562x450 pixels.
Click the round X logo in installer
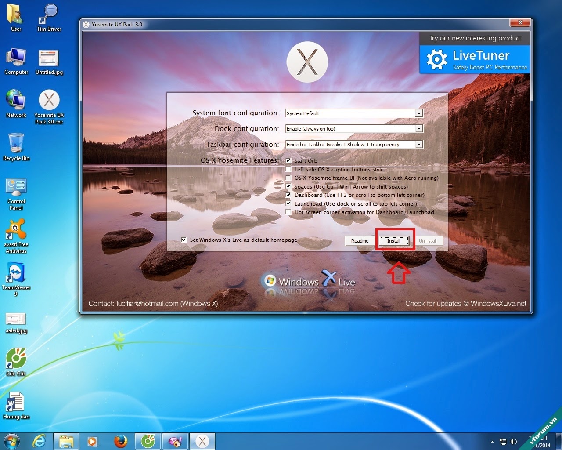[307, 62]
